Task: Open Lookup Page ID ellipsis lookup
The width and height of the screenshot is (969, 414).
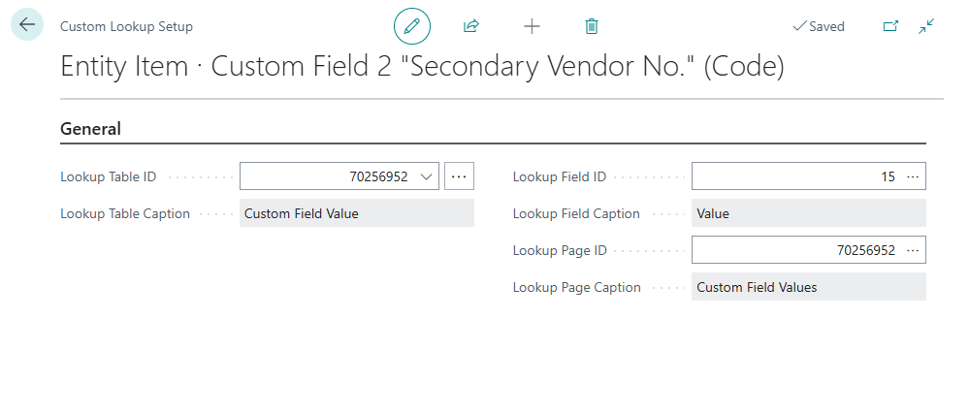Action: [912, 250]
